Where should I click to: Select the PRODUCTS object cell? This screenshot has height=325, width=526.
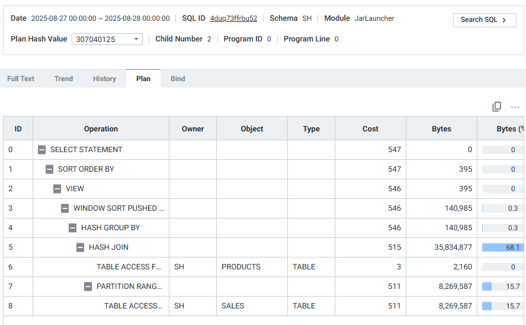click(252, 267)
